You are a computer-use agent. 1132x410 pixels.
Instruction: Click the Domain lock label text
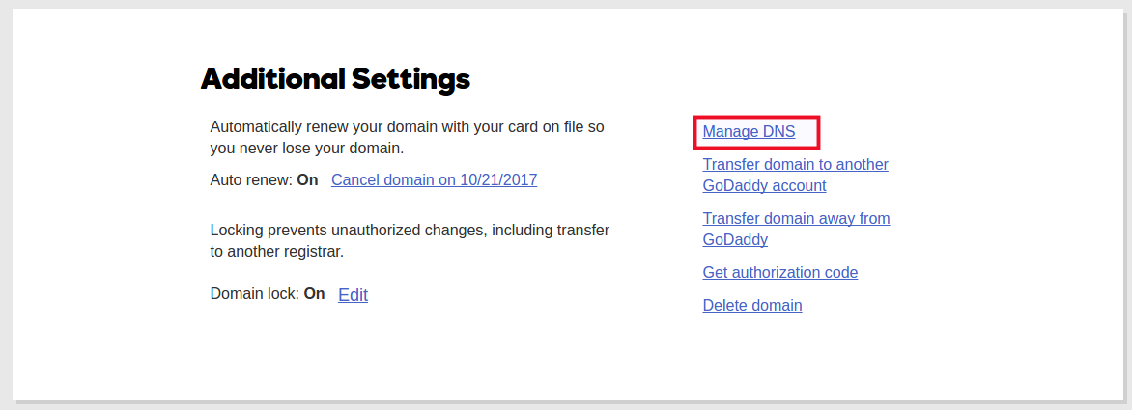coord(254,294)
